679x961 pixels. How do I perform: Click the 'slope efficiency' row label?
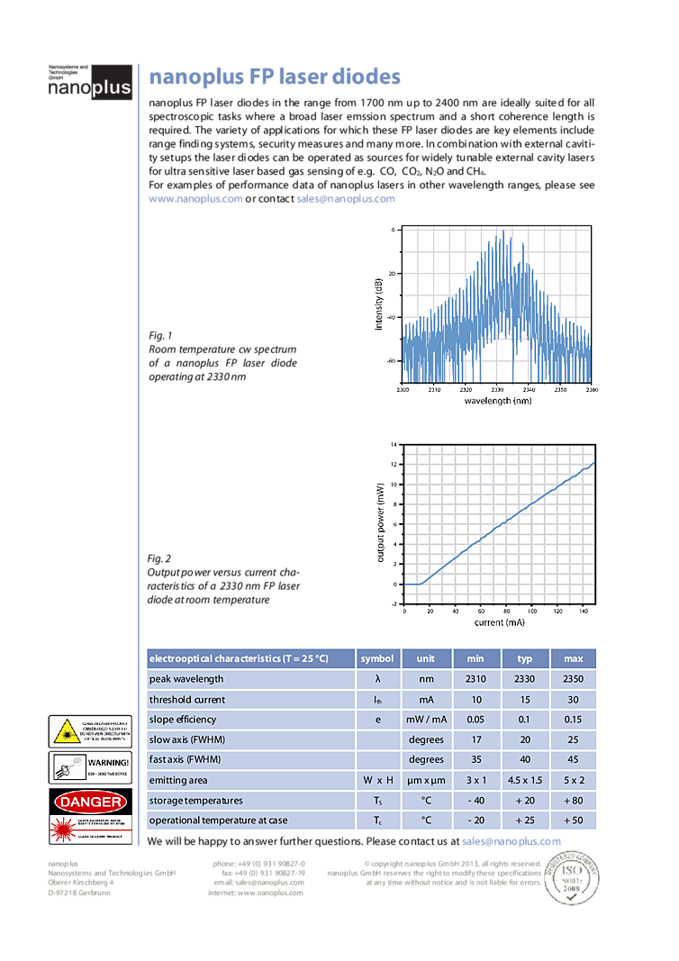click(x=183, y=720)
